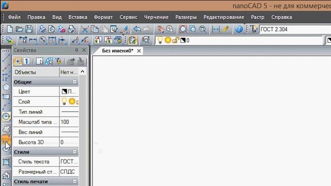Collapse the Стиль печати section
This screenshot has width=331, height=186.
tap(74, 181)
